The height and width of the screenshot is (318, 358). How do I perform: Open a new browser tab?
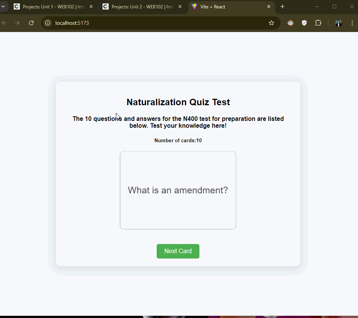click(282, 6)
